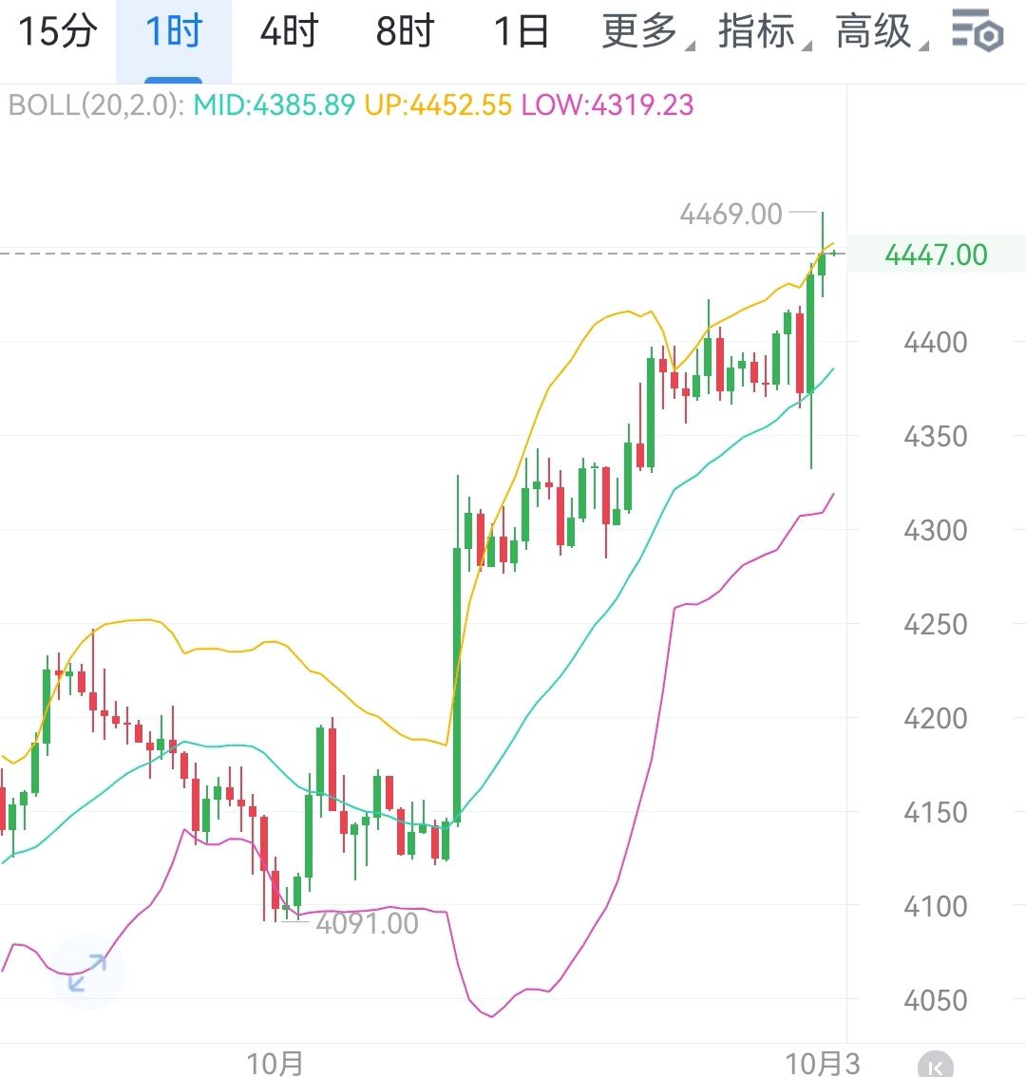Select the 1日 daily timeframe
1026x1077 pixels.
[x=521, y=31]
